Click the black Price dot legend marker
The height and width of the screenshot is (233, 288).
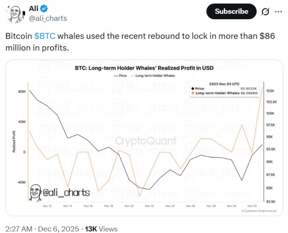point(192,89)
